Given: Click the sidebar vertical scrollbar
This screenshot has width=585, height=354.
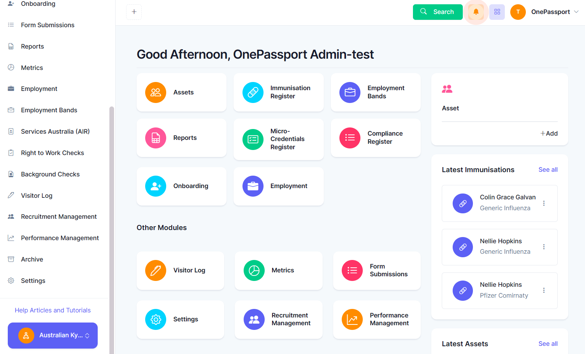Looking at the screenshot, I should [112, 229].
